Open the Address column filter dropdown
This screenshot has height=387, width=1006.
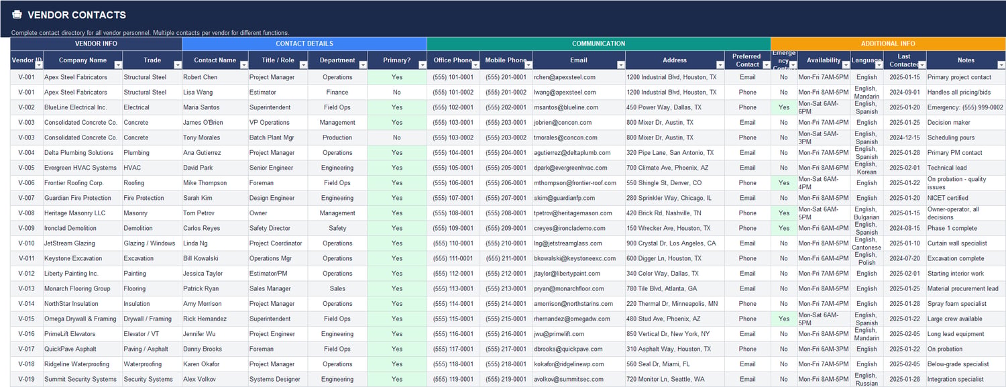click(720, 65)
